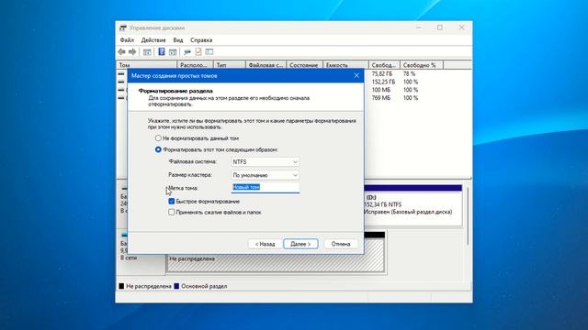Viewport: 588px width, 330px height.
Task: Select 'Format this volume as follows' radio
Action: pos(158,149)
